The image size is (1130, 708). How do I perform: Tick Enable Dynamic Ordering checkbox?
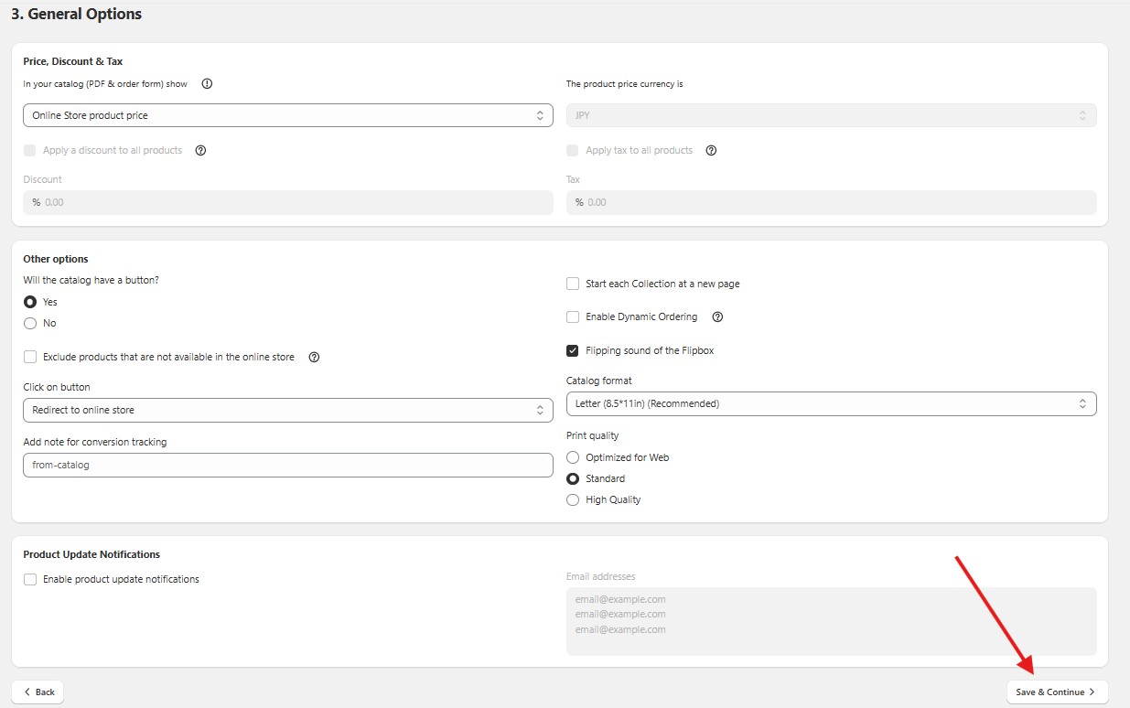573,317
